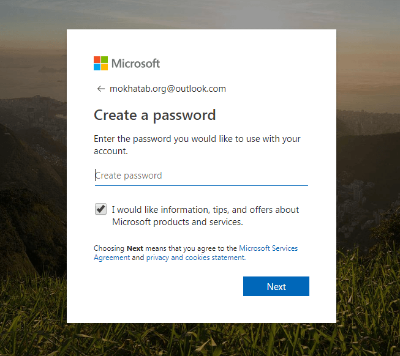Focus the Create password input field

201,176
